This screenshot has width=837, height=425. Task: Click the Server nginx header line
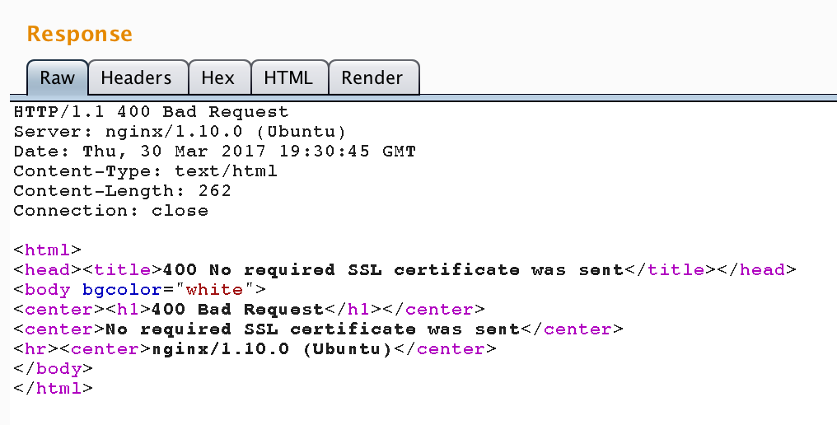point(180,132)
